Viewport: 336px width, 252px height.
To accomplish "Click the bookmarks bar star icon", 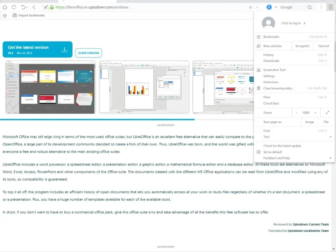I will pos(5,16).
